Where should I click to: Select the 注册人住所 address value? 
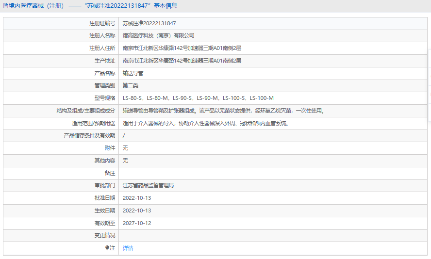pyautogui.click(x=182, y=48)
